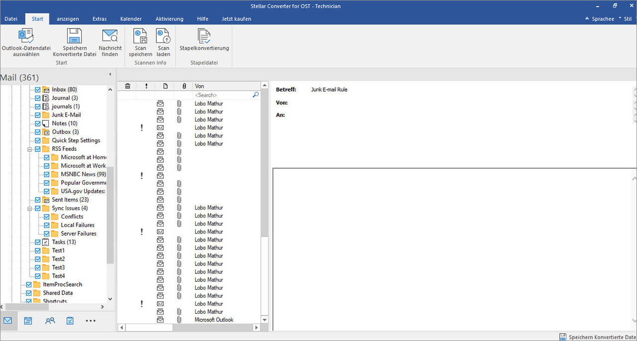This screenshot has width=637, height=341.
Task: Select the Conflicts folder
Action: 72,217
